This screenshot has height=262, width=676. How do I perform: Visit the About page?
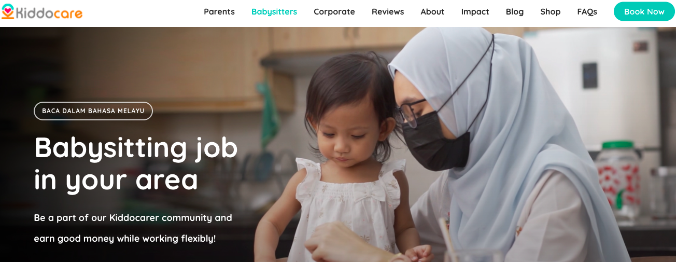(x=432, y=11)
